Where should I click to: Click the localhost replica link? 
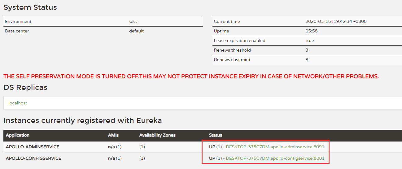(18, 103)
